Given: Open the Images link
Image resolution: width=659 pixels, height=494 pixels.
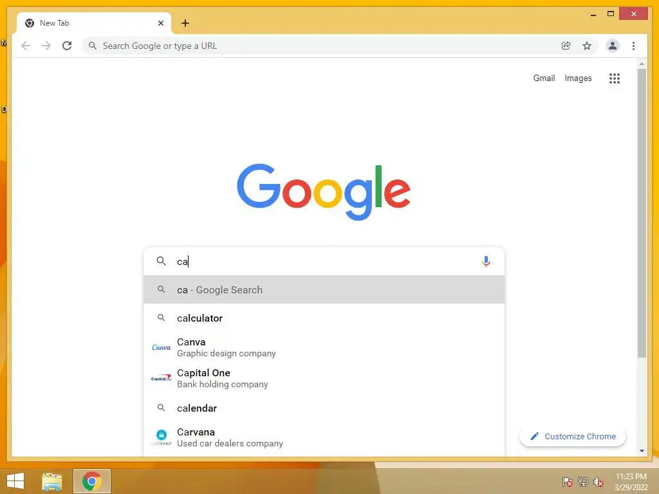Looking at the screenshot, I should (x=578, y=78).
